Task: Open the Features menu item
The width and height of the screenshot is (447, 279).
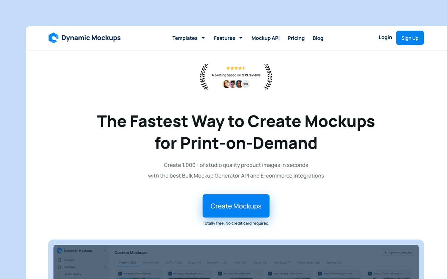Action: 224,38
